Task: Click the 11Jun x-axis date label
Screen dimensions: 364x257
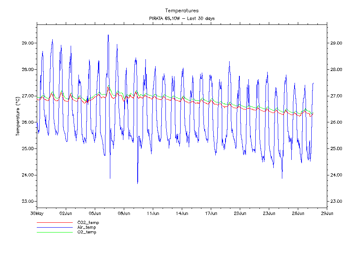Action: 153,213
